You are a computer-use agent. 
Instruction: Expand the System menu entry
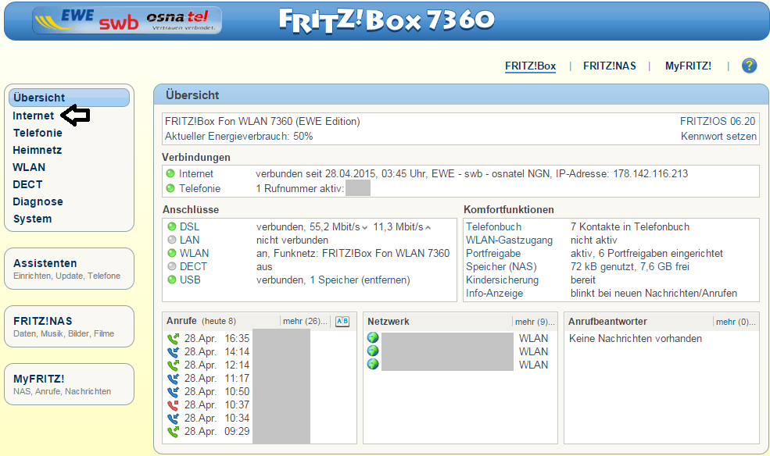click(x=32, y=219)
